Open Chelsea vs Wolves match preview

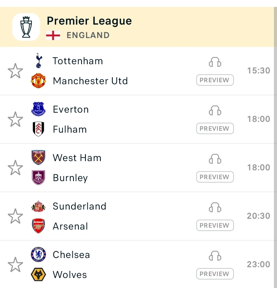(215, 274)
